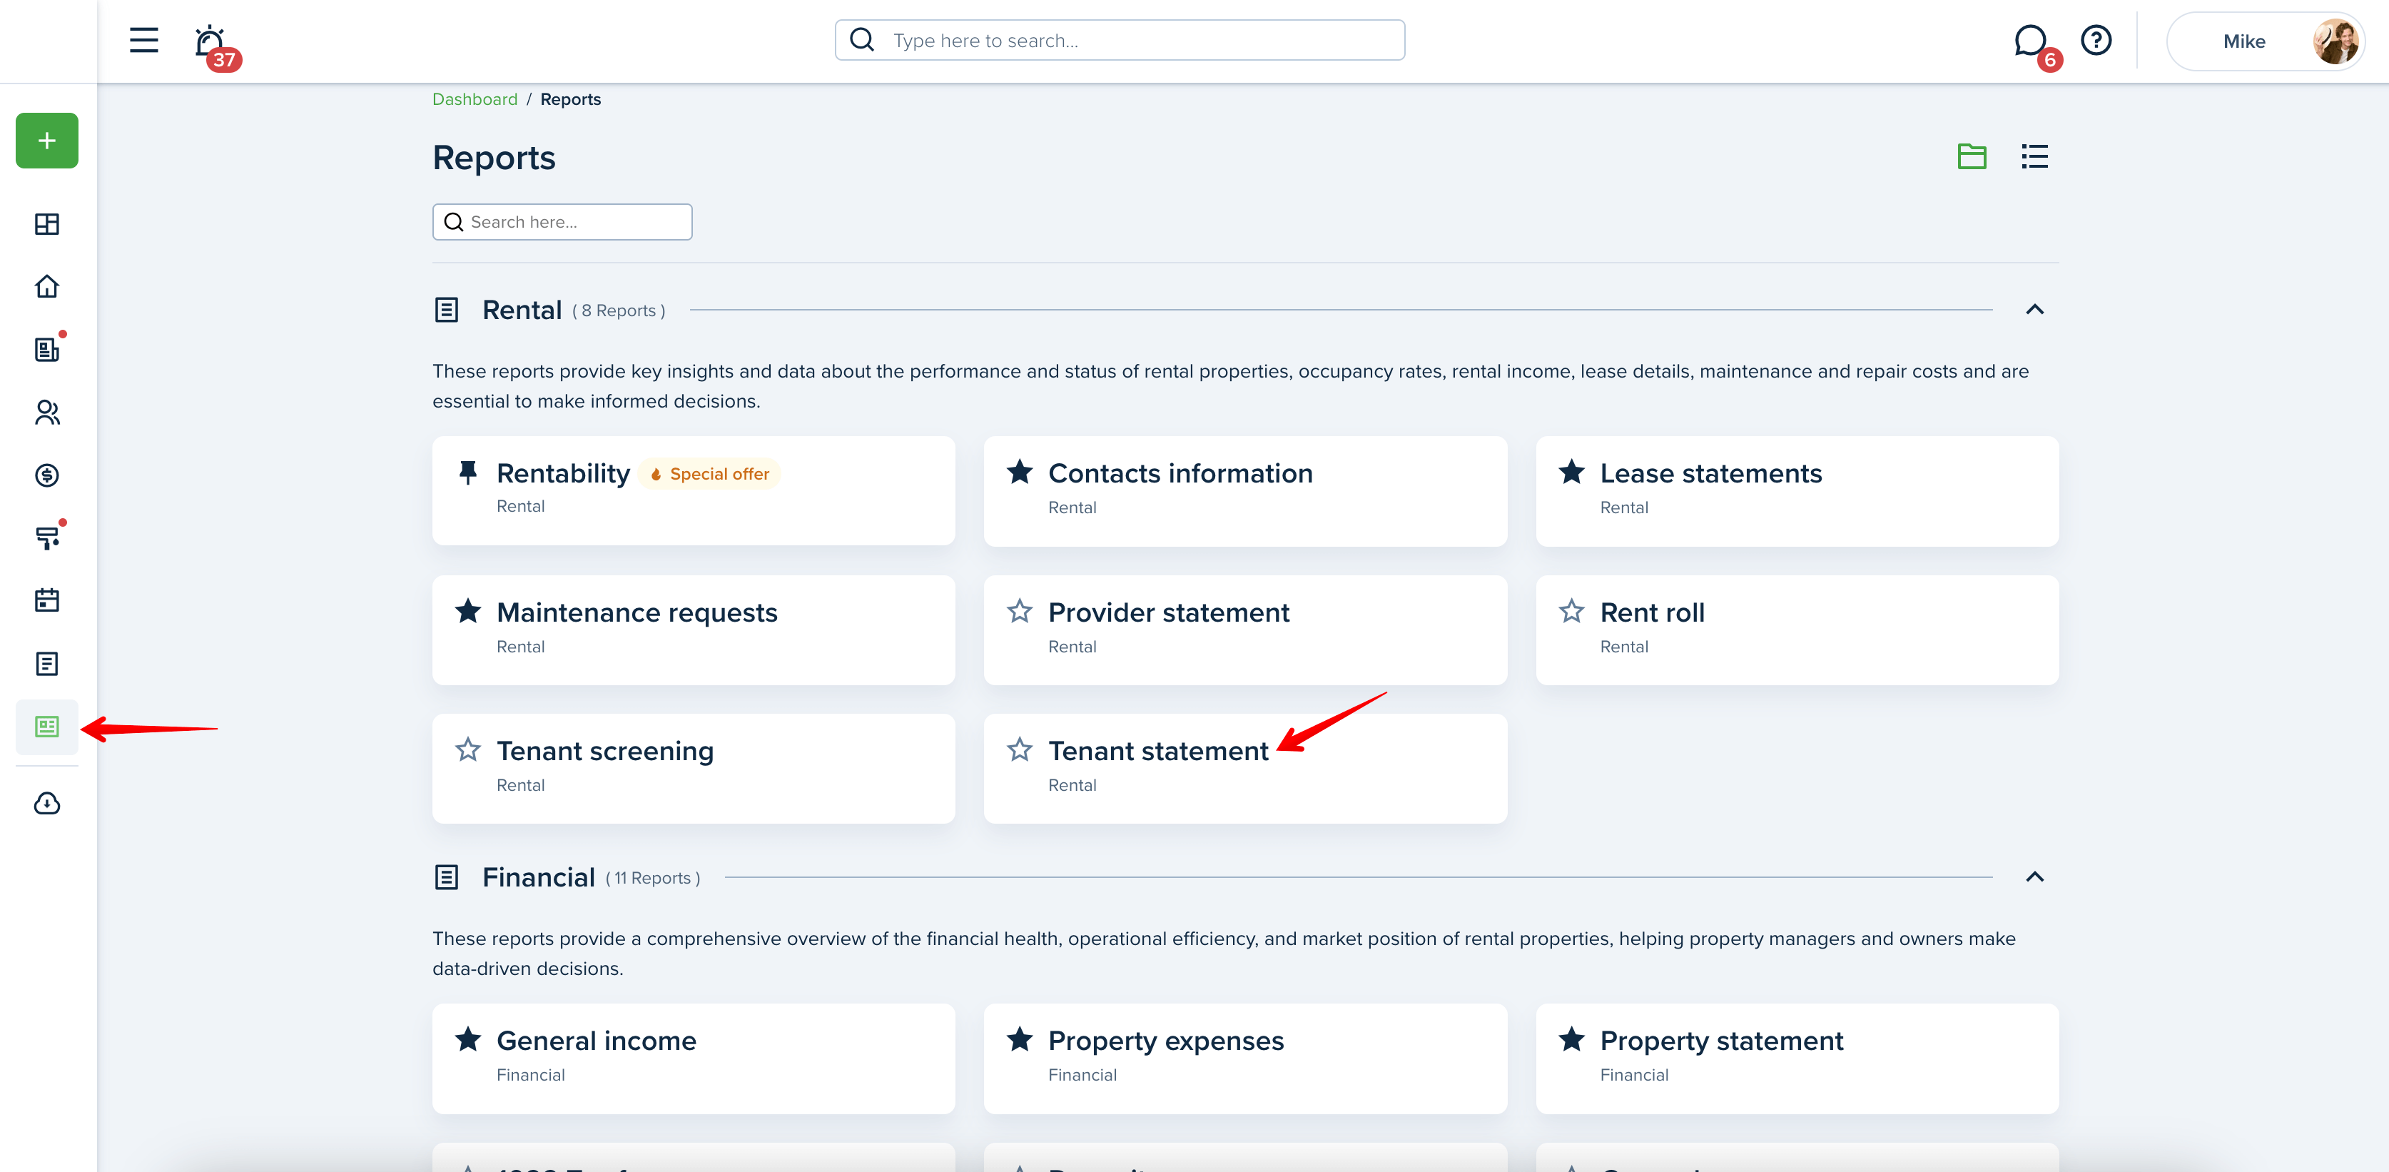Screen dimensions: 2389x1172
Task: Open the documents page icon in sidebar
Action: pos(47,664)
